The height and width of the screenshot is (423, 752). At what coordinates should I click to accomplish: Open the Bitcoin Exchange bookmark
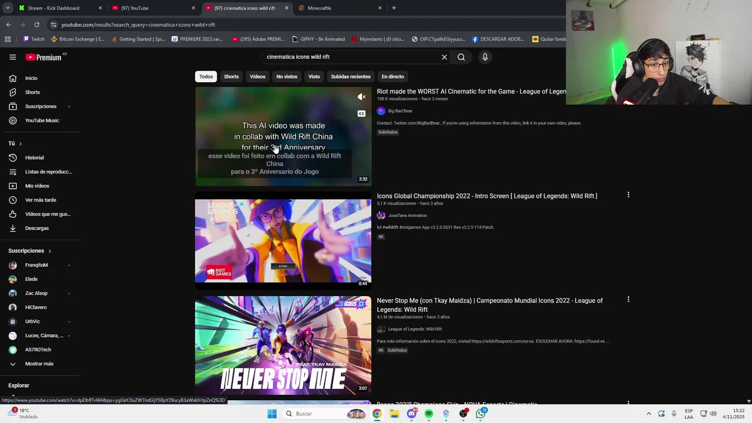78,39
